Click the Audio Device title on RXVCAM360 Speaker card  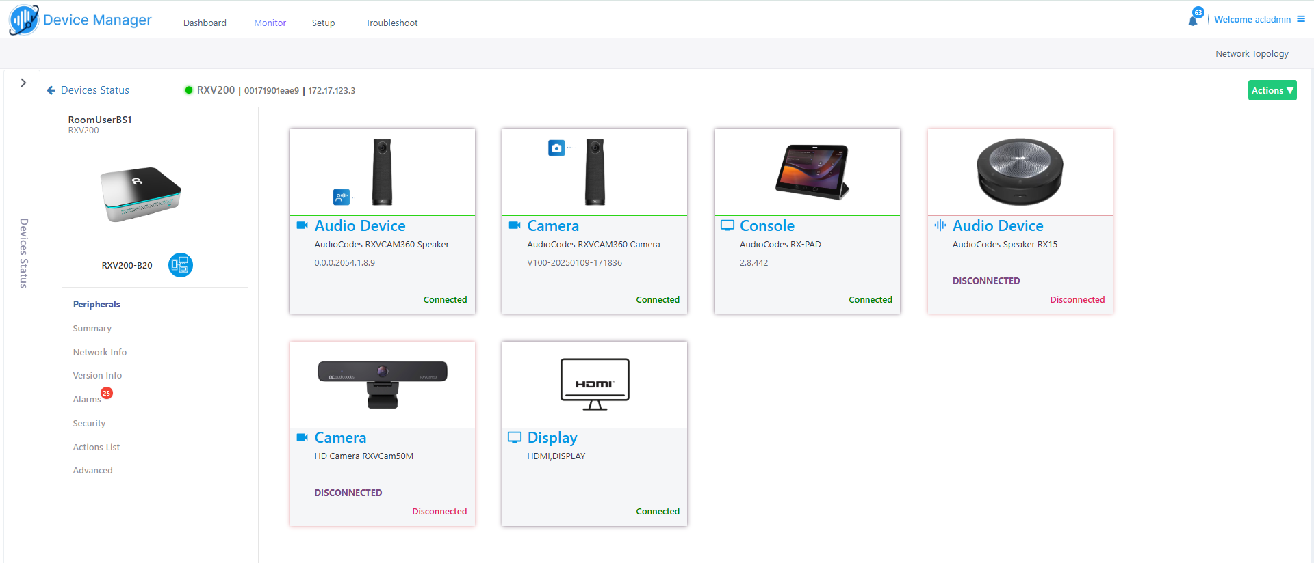point(360,225)
